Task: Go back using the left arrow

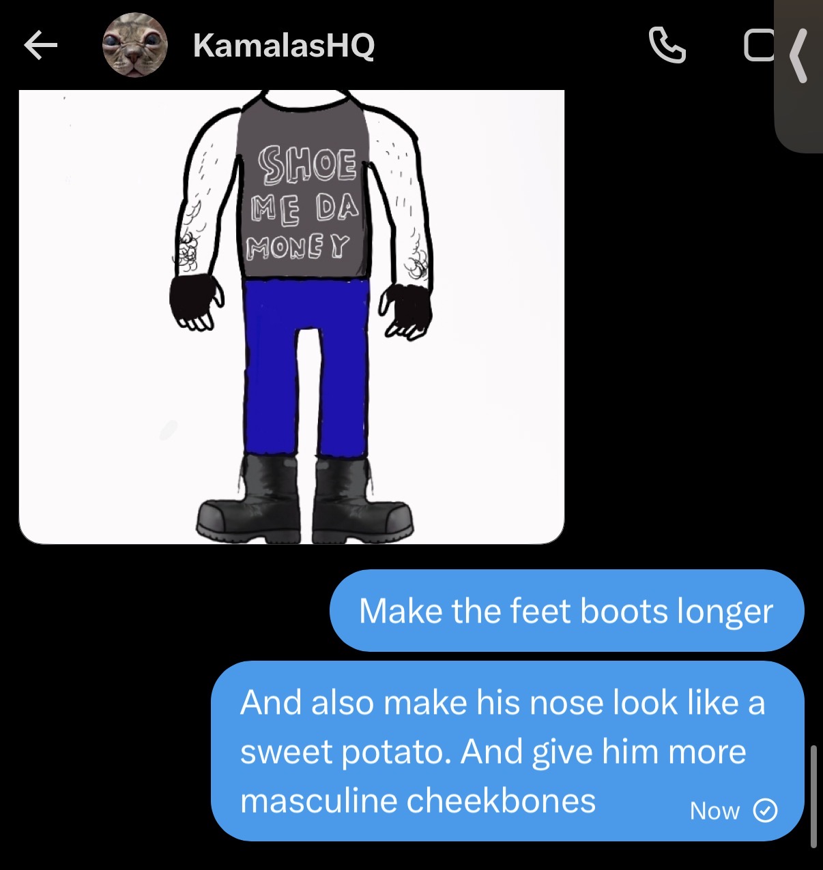Action: click(40, 46)
